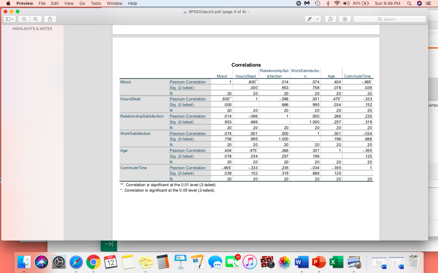
Task: Expand the SPSSOutput3.pdf title bar chevron
Action: (x=249, y=12)
